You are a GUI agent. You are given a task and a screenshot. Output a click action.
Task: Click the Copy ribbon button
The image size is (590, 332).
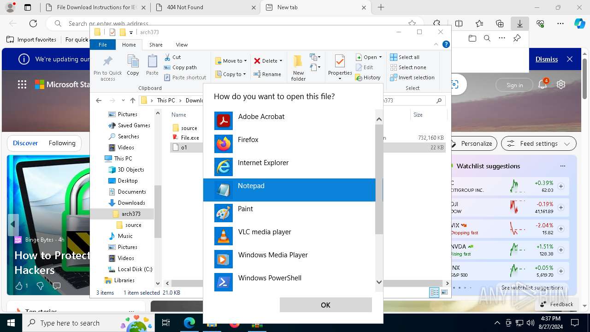pyautogui.click(x=133, y=65)
